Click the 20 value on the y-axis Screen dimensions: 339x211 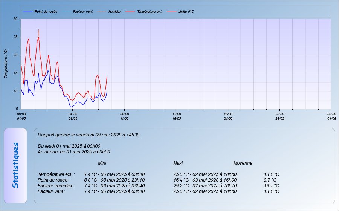15,55
